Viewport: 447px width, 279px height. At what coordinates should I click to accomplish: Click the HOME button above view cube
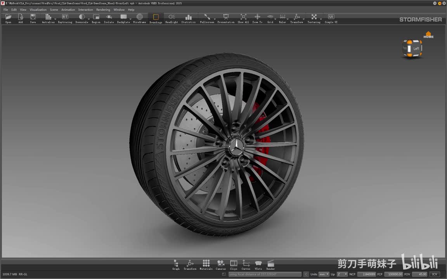(x=428, y=35)
